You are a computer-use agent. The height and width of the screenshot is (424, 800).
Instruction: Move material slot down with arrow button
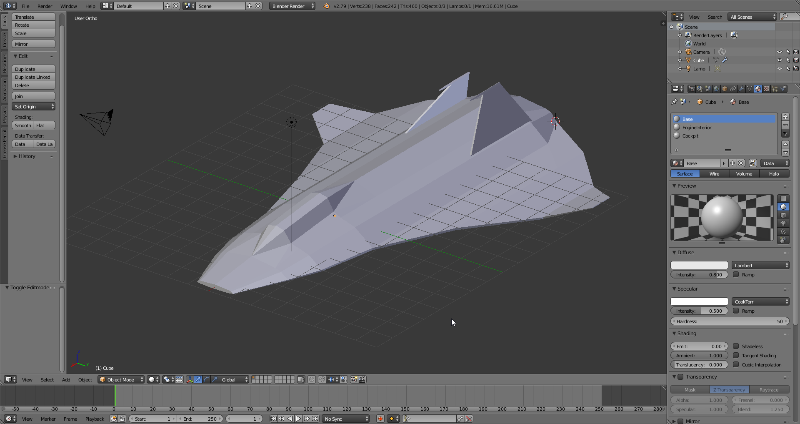785,152
